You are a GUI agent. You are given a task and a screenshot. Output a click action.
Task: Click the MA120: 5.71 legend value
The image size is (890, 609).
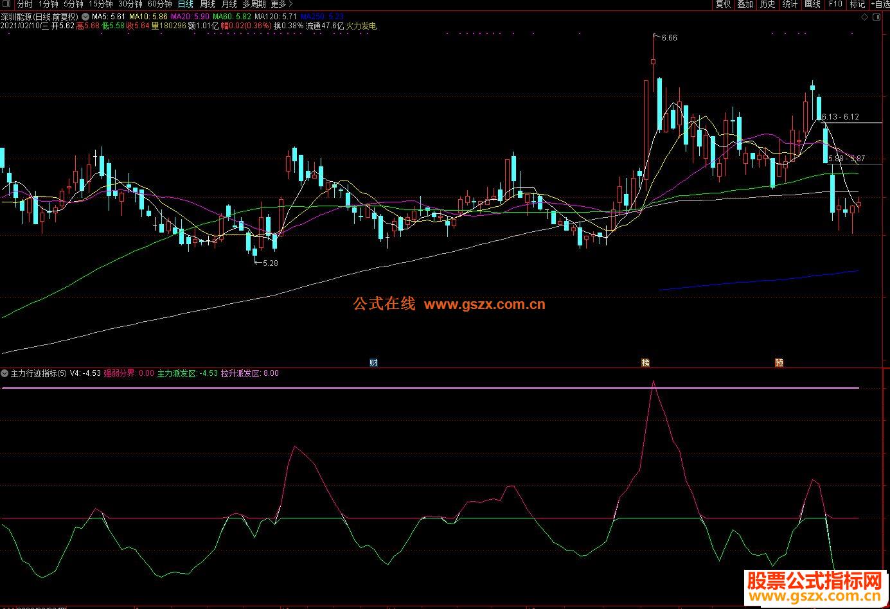[275, 17]
